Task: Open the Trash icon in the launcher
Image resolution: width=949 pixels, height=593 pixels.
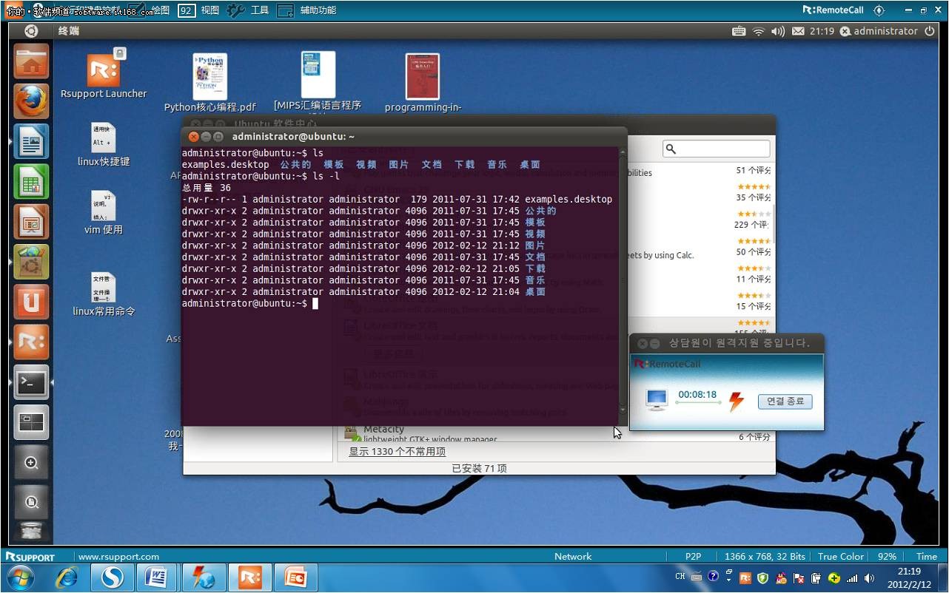Action: 31,531
